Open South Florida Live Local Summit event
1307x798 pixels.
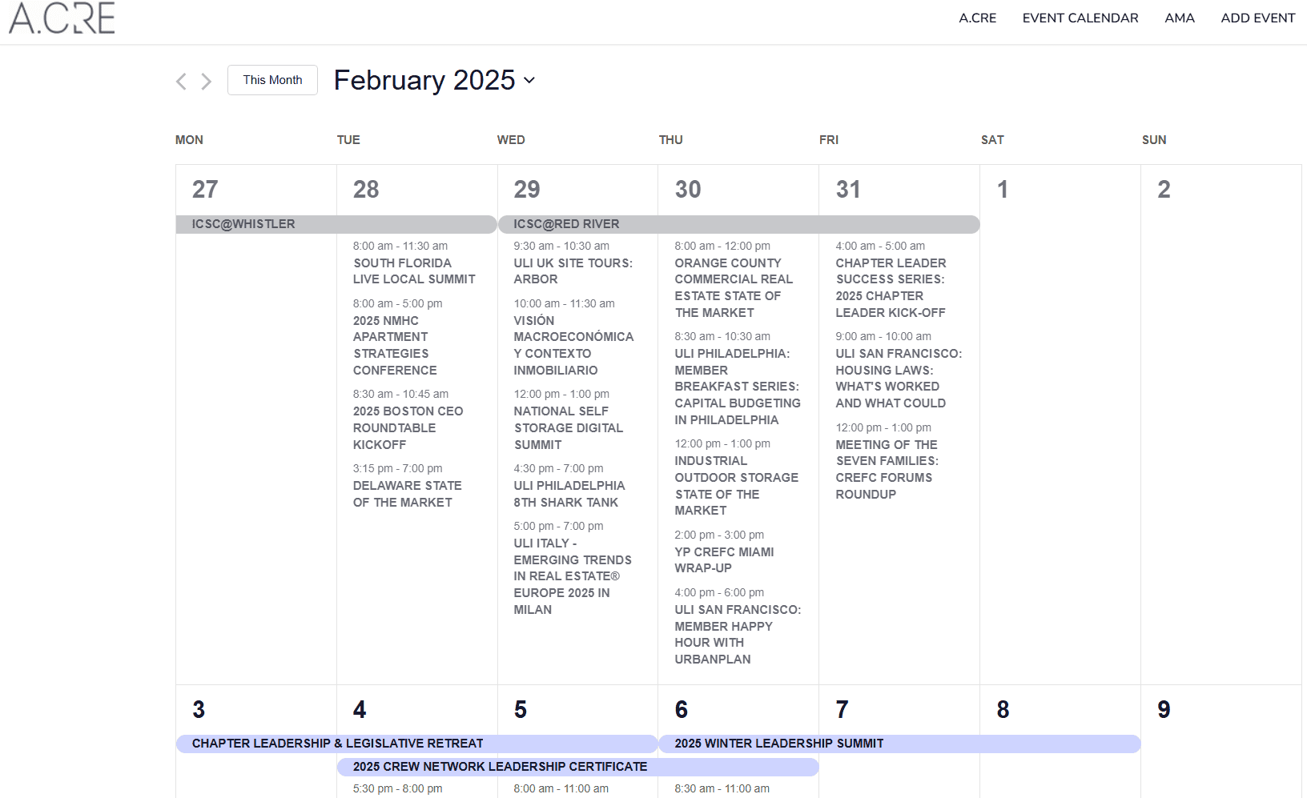click(x=414, y=271)
